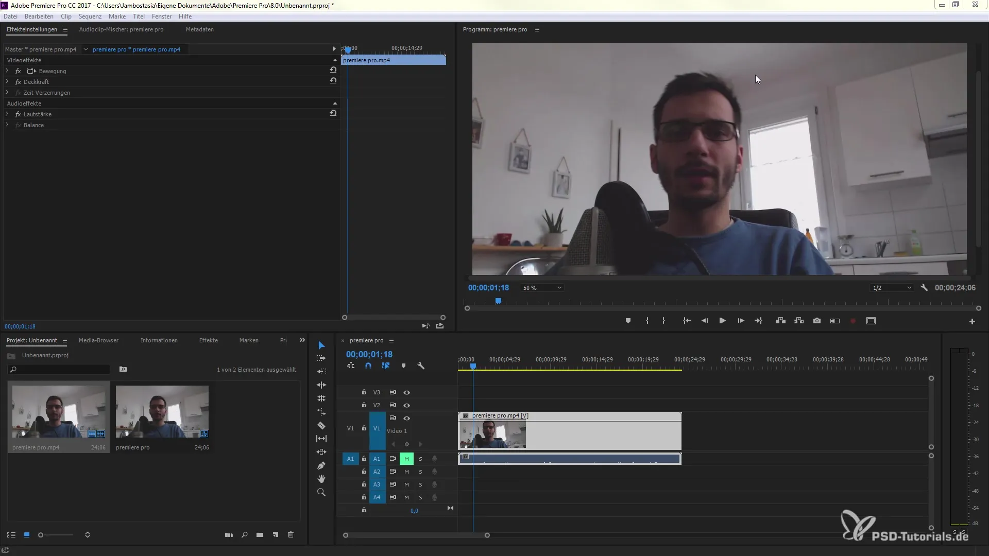
Task: Expand the Deckkraft effect properties
Action: [7, 82]
